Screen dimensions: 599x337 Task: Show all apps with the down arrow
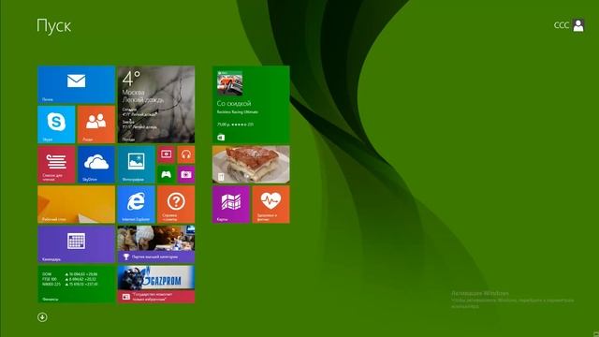pos(42,317)
